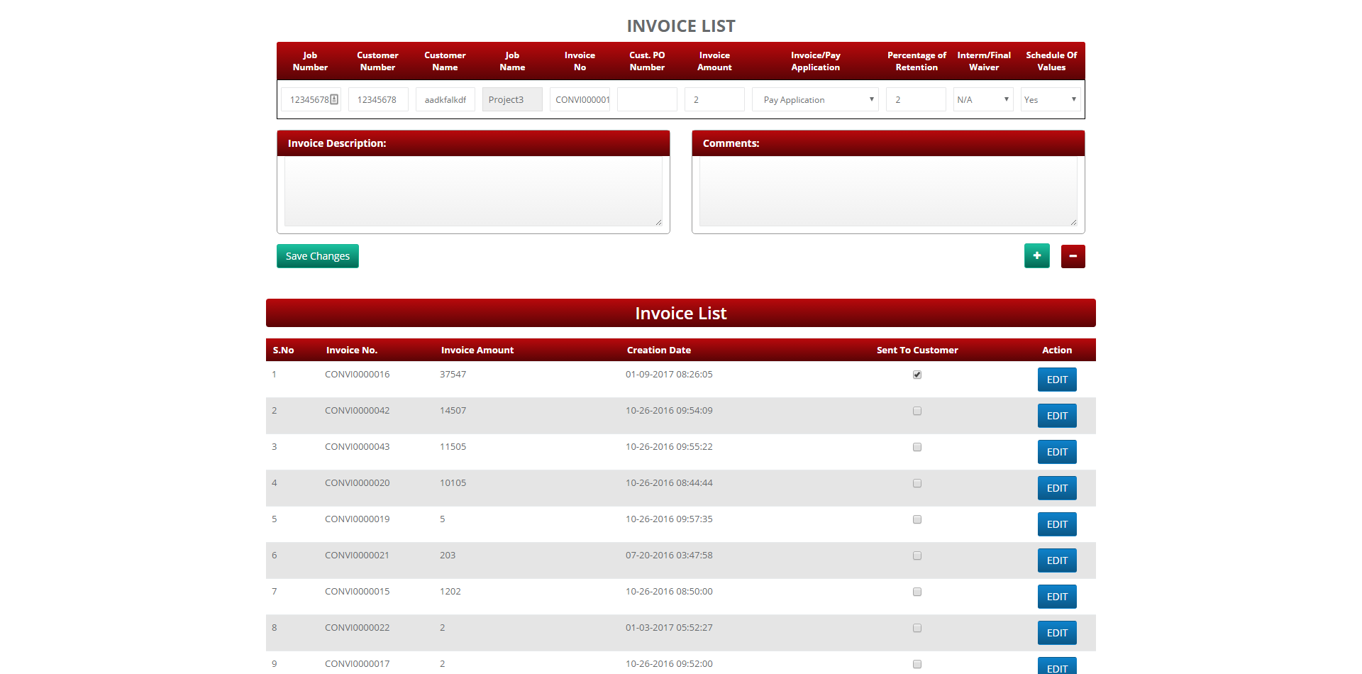The image size is (1362, 674).
Task: Open Schedule Of Values dropdown
Action: point(1051,99)
